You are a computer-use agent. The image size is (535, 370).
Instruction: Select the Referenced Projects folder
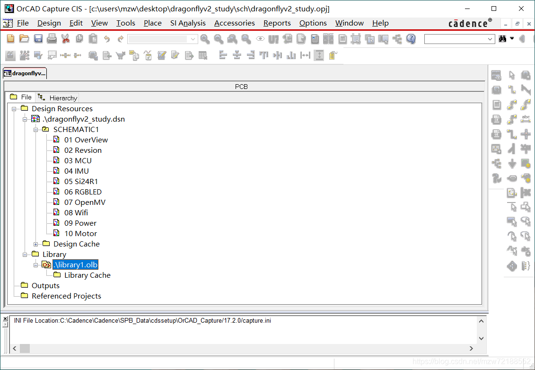(66, 296)
